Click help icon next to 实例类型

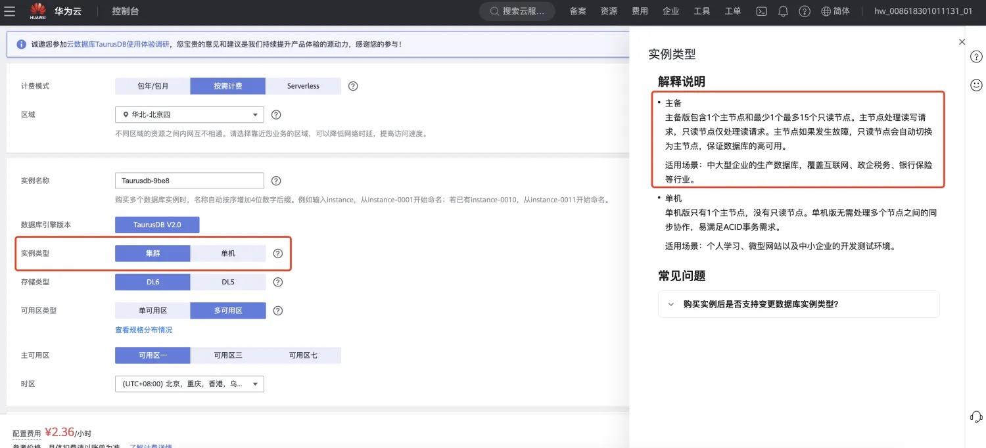click(278, 254)
